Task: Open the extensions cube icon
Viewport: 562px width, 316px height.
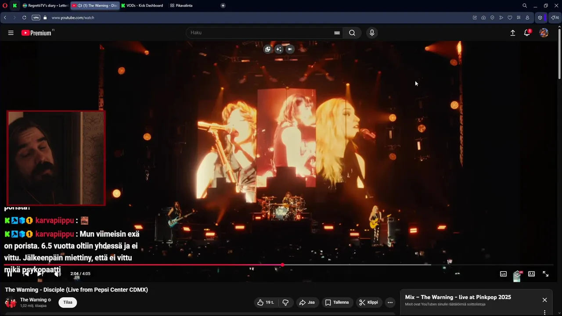Action: 540,18
